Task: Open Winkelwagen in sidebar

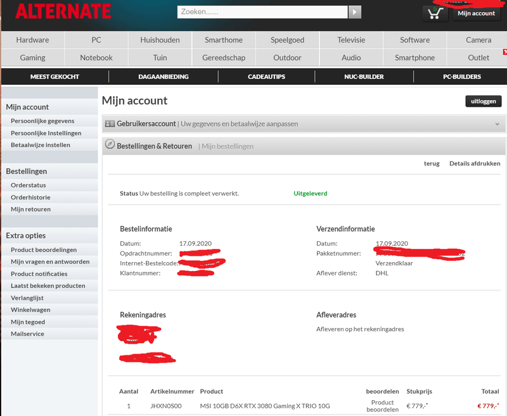Action: coord(30,310)
